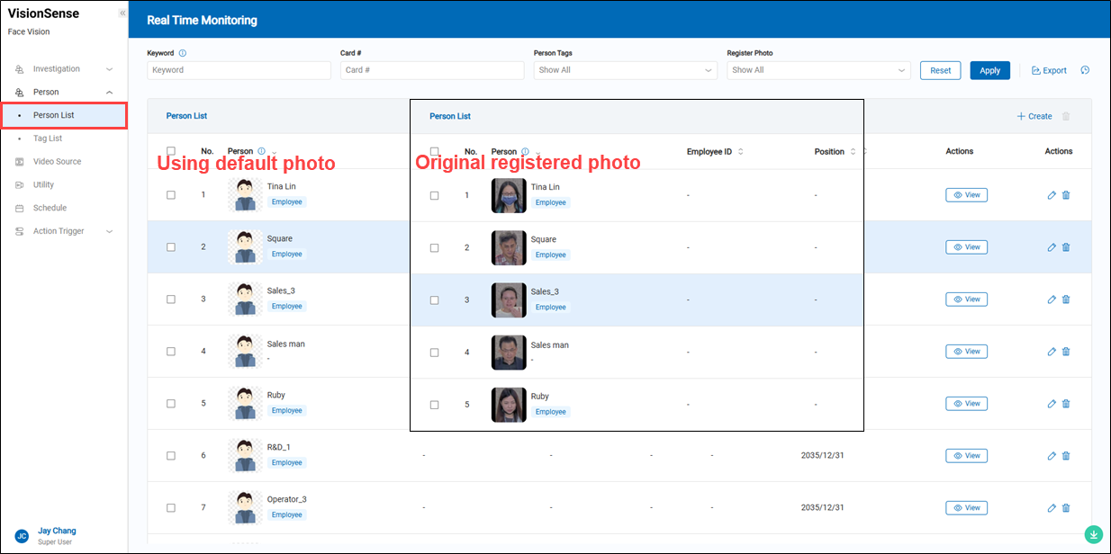Image resolution: width=1111 pixels, height=554 pixels.
Task: Click the green download arrow icon
Action: click(1094, 534)
